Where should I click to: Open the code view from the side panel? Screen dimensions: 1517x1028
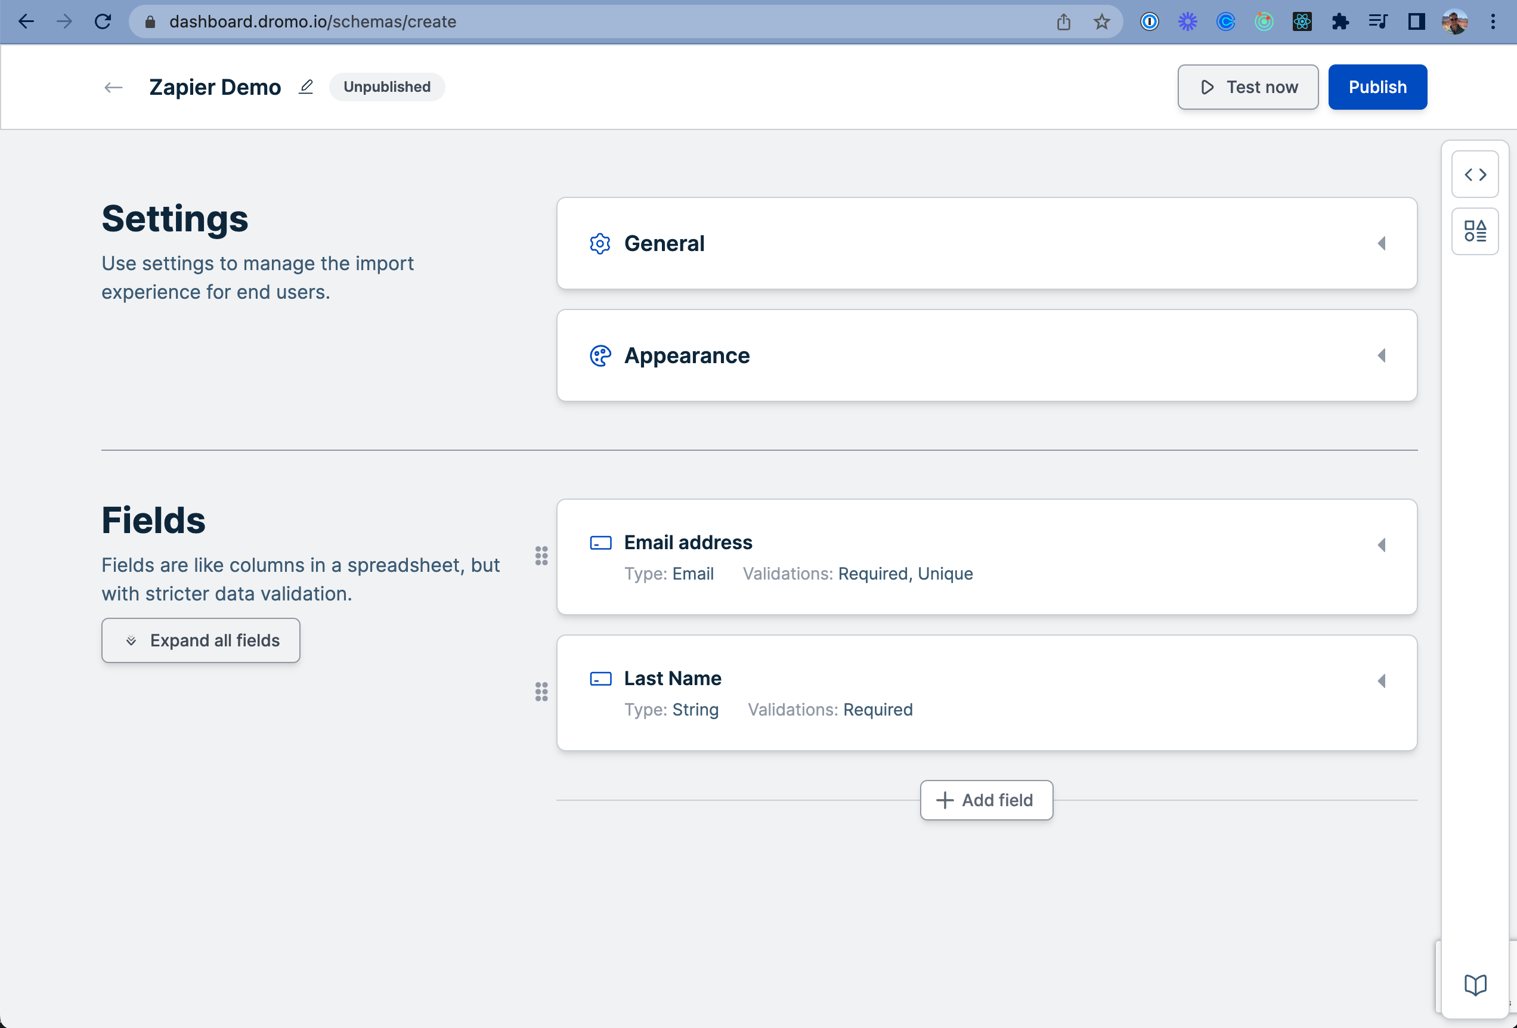pos(1475,174)
